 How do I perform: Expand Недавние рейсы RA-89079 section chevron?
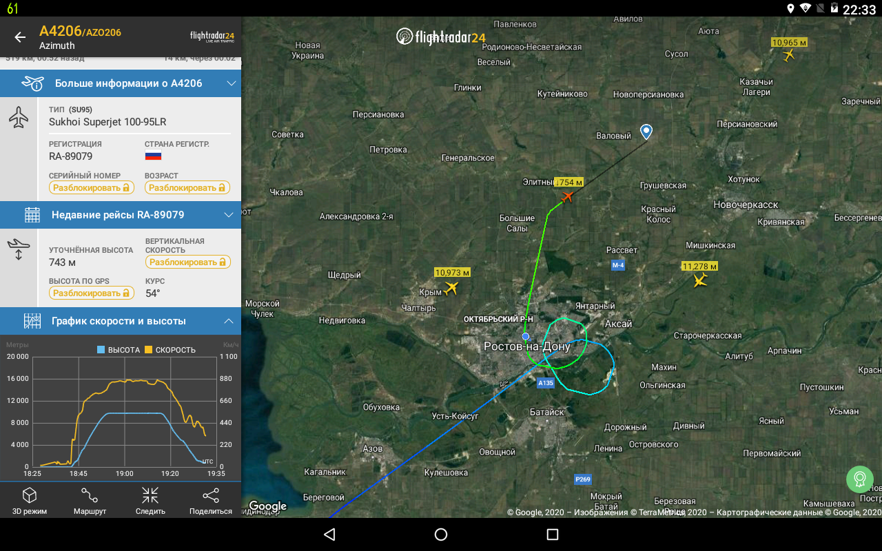tap(229, 215)
